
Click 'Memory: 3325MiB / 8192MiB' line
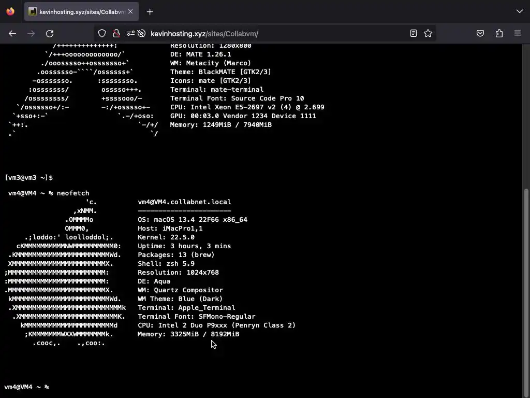coord(188,334)
